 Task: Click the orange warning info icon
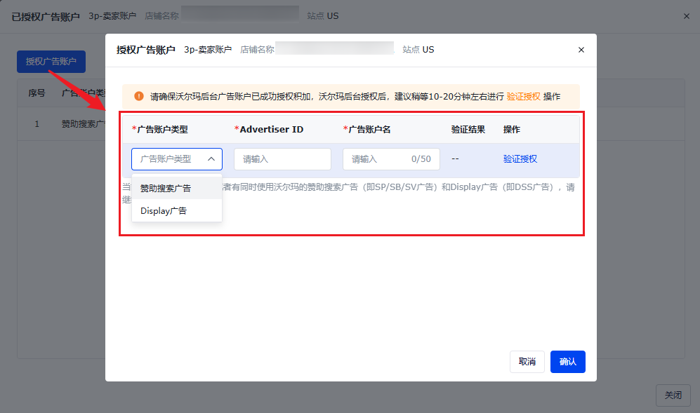[x=139, y=96]
